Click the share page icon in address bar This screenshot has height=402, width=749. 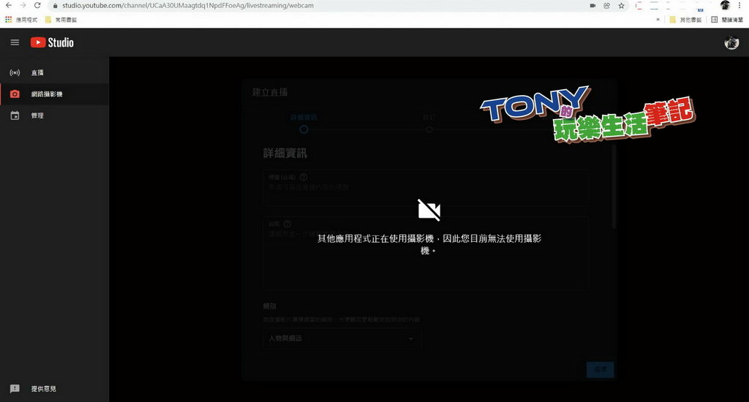coord(606,6)
